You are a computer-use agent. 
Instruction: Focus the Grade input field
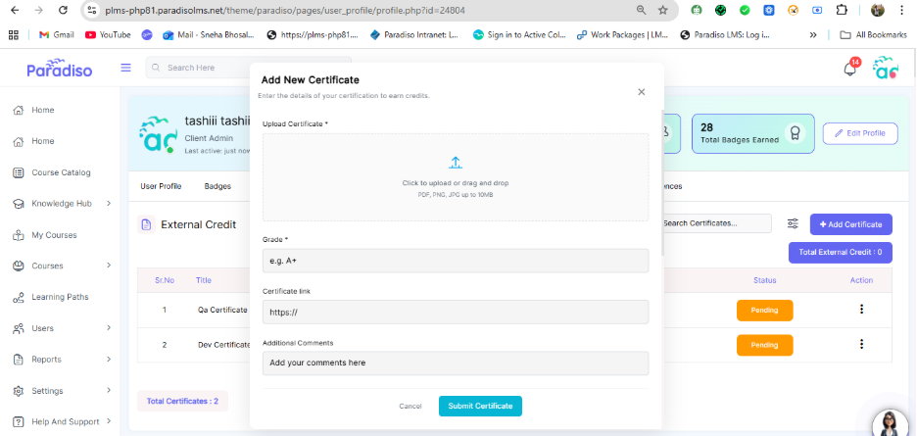pos(455,261)
